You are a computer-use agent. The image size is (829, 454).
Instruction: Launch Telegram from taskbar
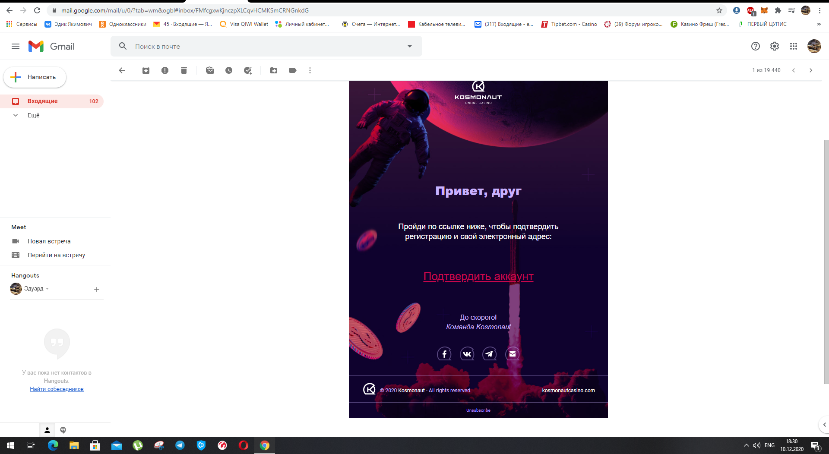pos(180,445)
